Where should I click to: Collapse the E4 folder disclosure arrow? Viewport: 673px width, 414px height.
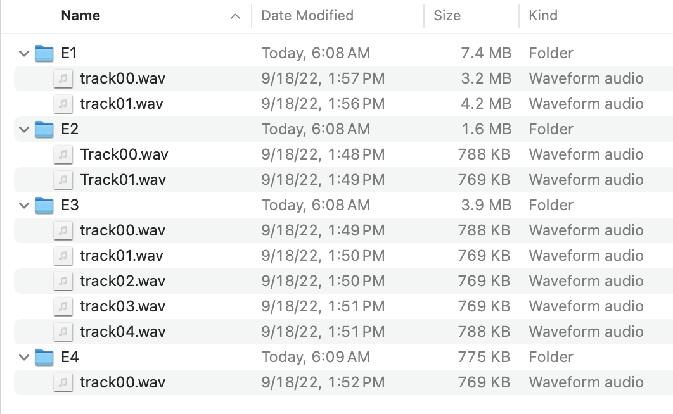point(24,358)
